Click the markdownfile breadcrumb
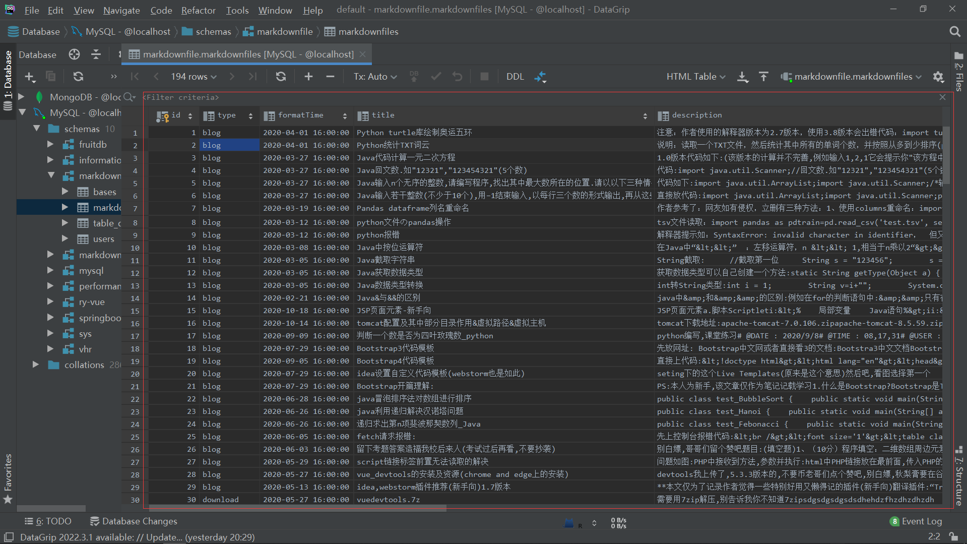 278,32
